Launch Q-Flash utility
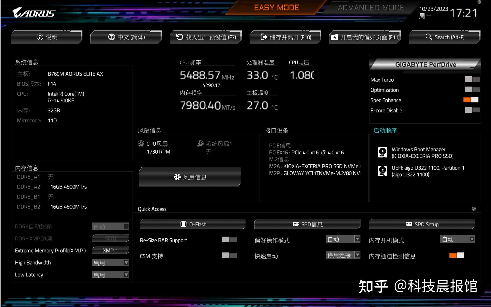 coord(193,224)
